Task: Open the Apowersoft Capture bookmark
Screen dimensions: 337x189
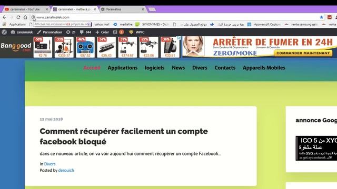Action: pos(264,25)
